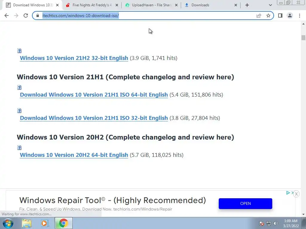Close the ad banner with the X button
This screenshot has height=229, width=306.
[x=296, y=194]
